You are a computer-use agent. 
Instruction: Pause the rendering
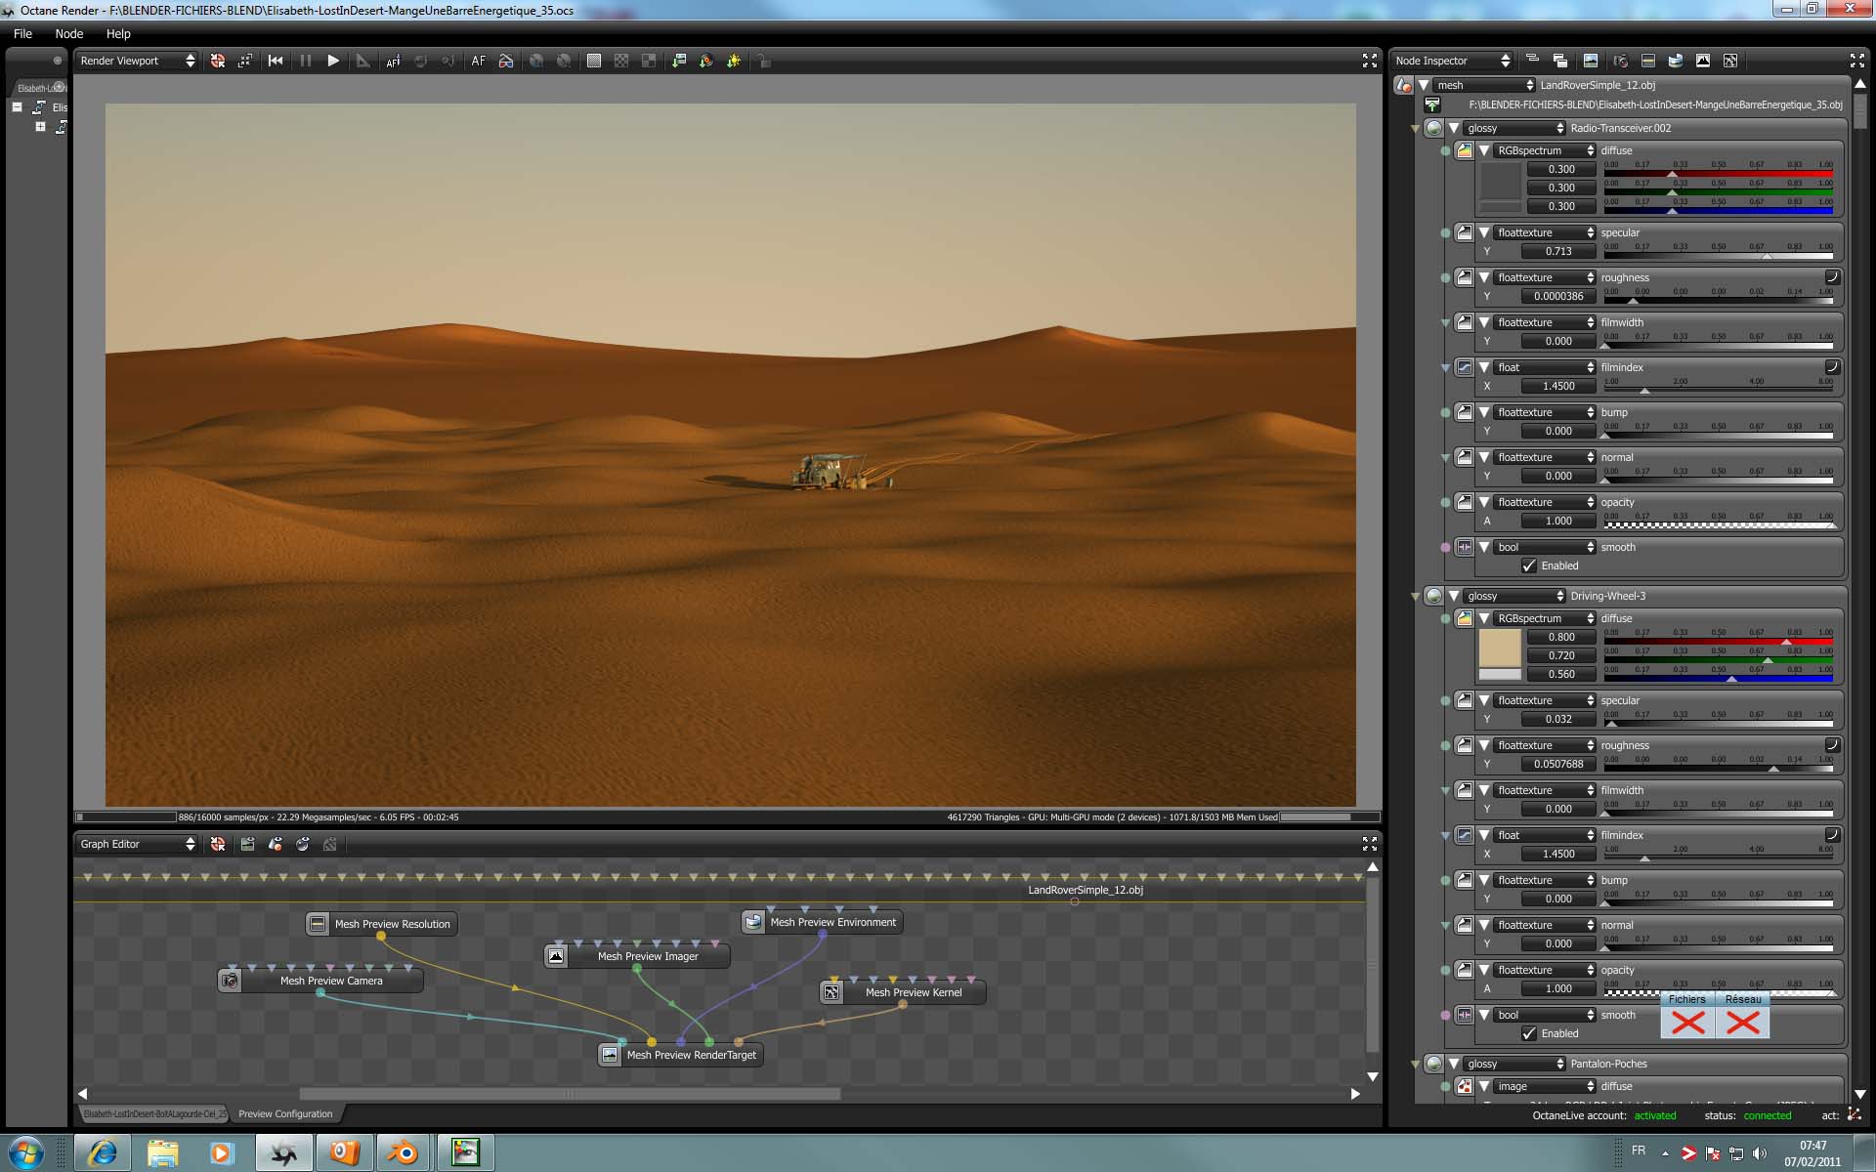306,61
